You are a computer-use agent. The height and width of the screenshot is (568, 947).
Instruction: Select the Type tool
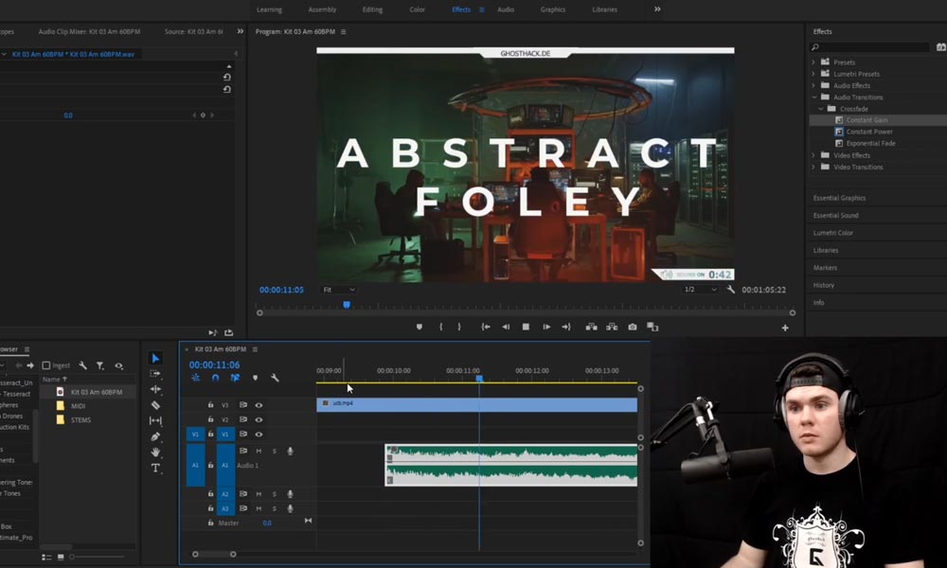pyautogui.click(x=155, y=468)
